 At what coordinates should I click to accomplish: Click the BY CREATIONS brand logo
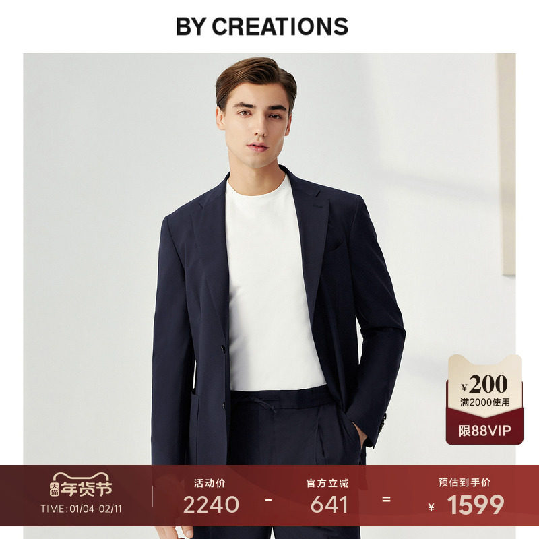coord(262,26)
